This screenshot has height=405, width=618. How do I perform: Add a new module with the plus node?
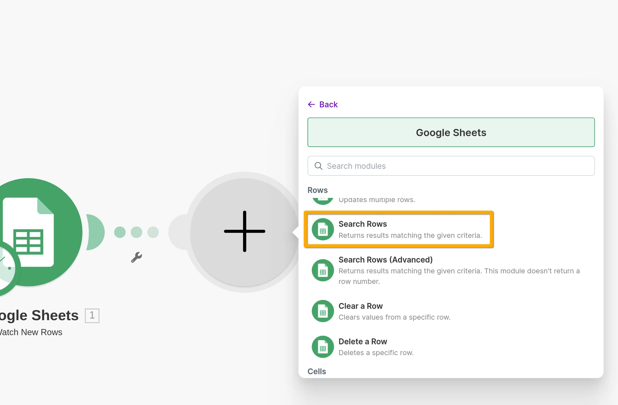pos(244,231)
